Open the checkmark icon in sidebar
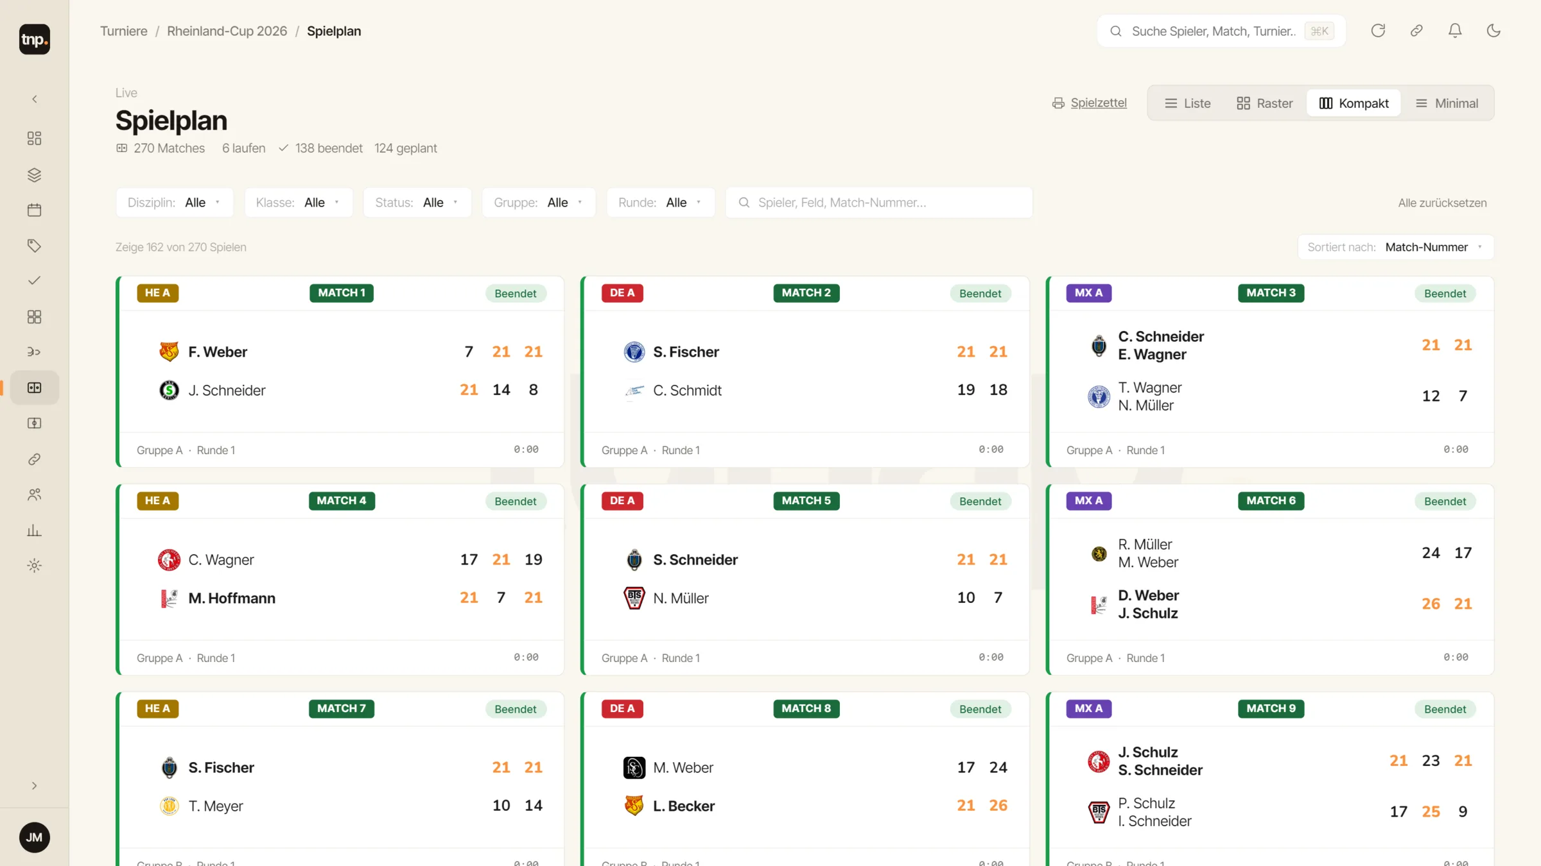This screenshot has width=1541, height=866. point(35,280)
